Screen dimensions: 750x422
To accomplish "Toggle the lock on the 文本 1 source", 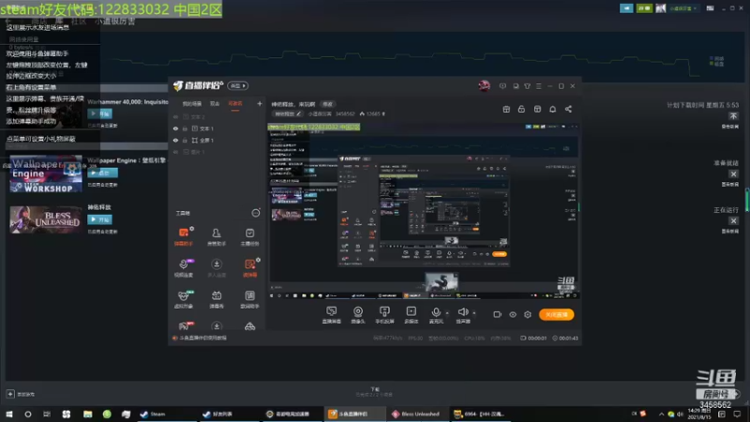I will tap(185, 128).
